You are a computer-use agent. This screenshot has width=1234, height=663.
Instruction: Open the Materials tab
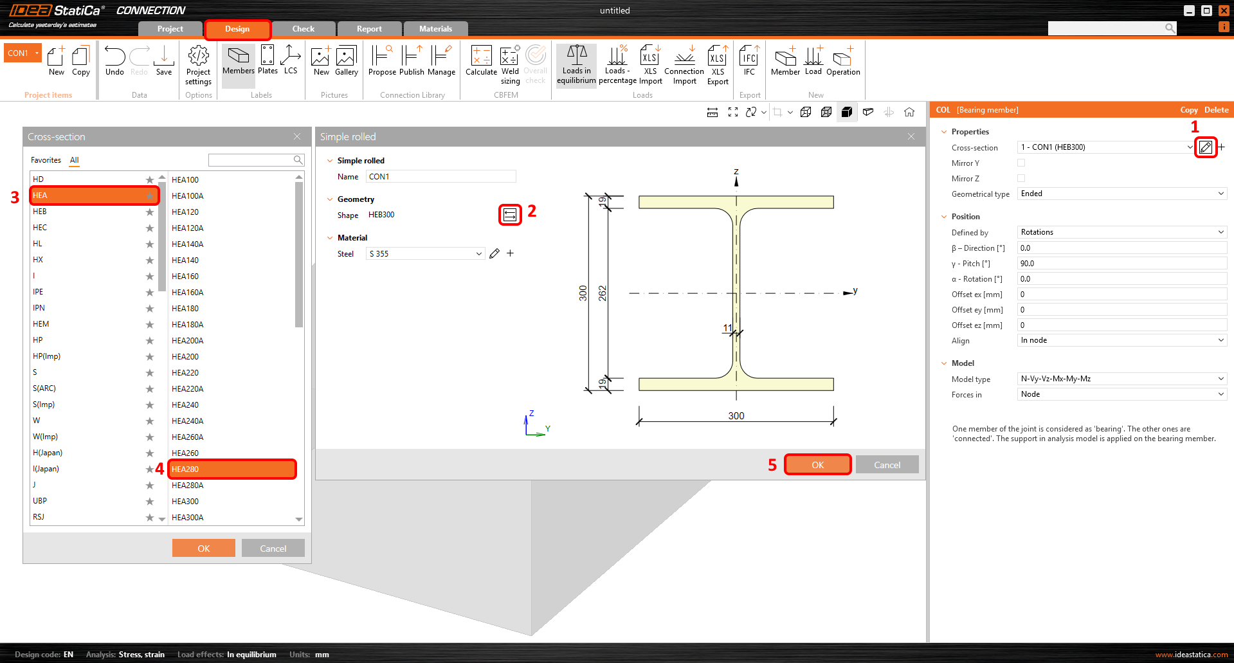pos(435,29)
